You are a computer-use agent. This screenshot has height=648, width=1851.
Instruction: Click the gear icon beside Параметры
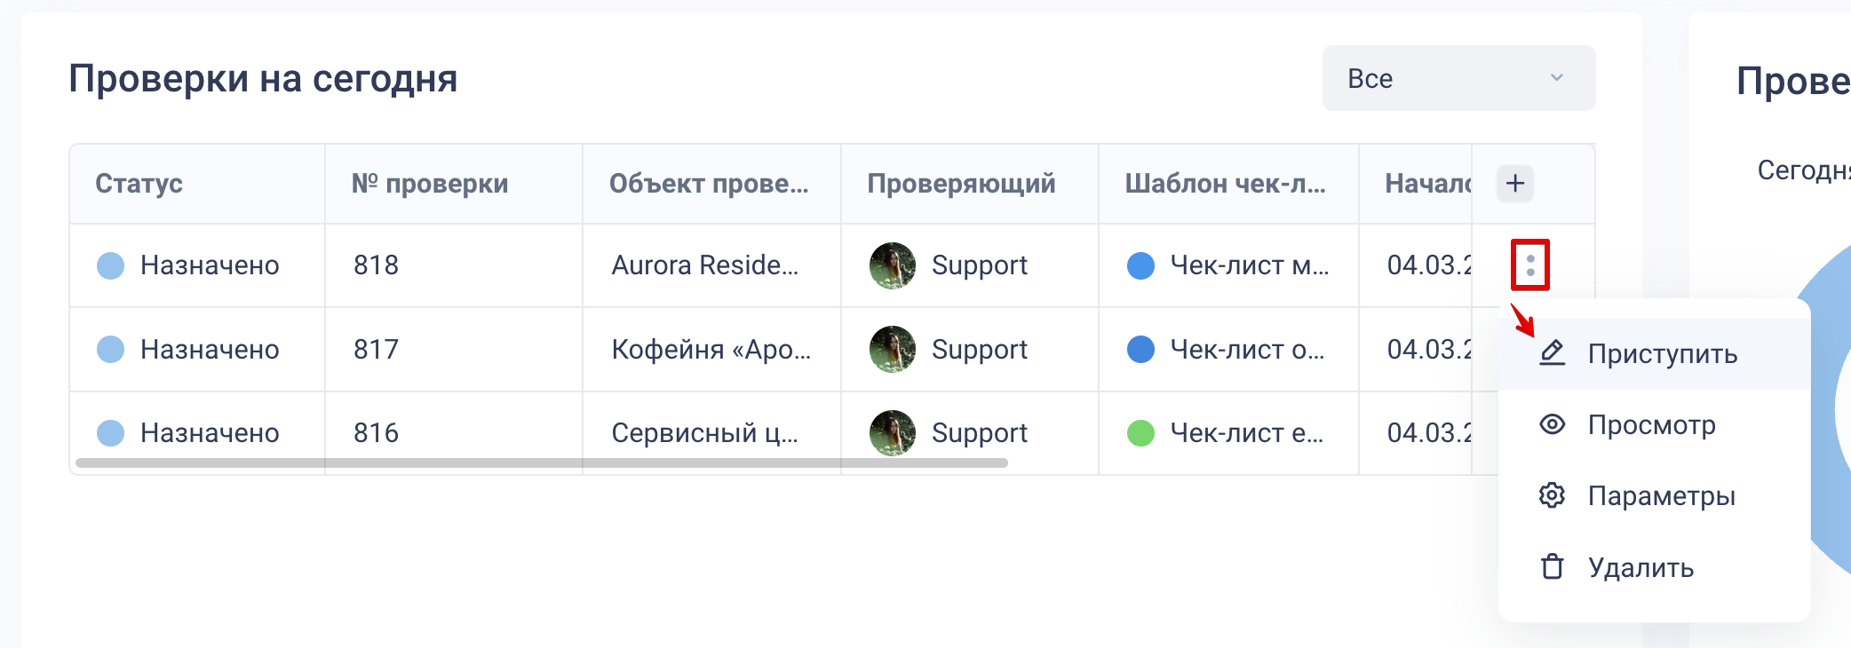point(1552,495)
